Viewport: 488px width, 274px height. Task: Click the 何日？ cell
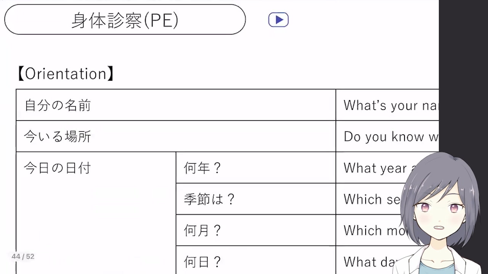click(255, 261)
